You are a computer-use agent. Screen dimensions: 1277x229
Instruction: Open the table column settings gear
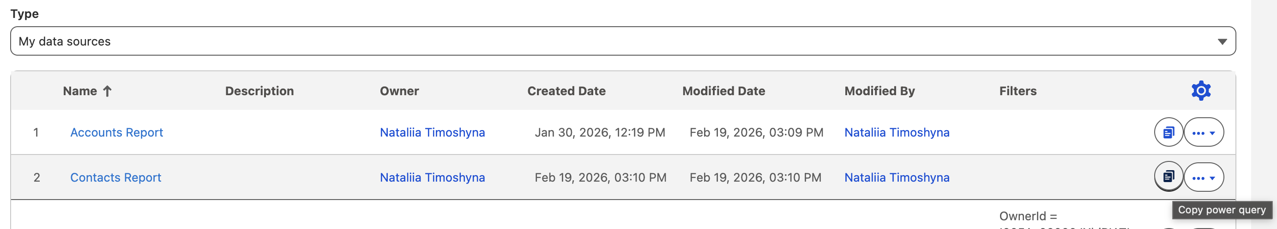click(x=1201, y=91)
